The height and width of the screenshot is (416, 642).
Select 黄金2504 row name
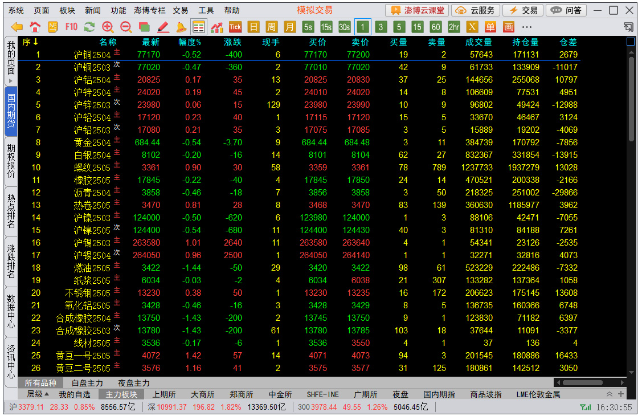(92, 142)
